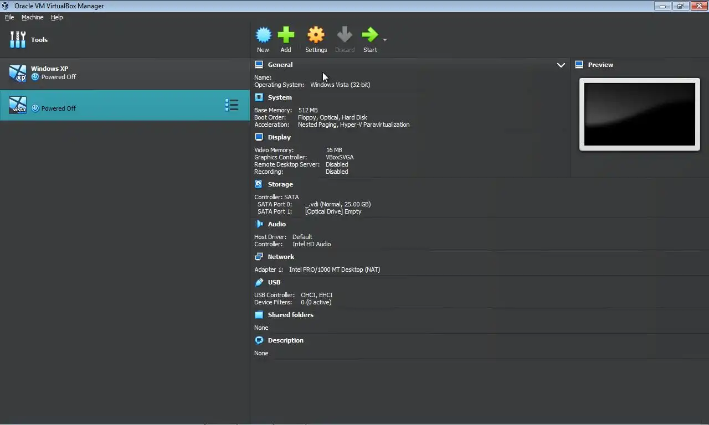This screenshot has height=425, width=709.
Task: Click the Discard toolbar icon
Action: tap(345, 35)
